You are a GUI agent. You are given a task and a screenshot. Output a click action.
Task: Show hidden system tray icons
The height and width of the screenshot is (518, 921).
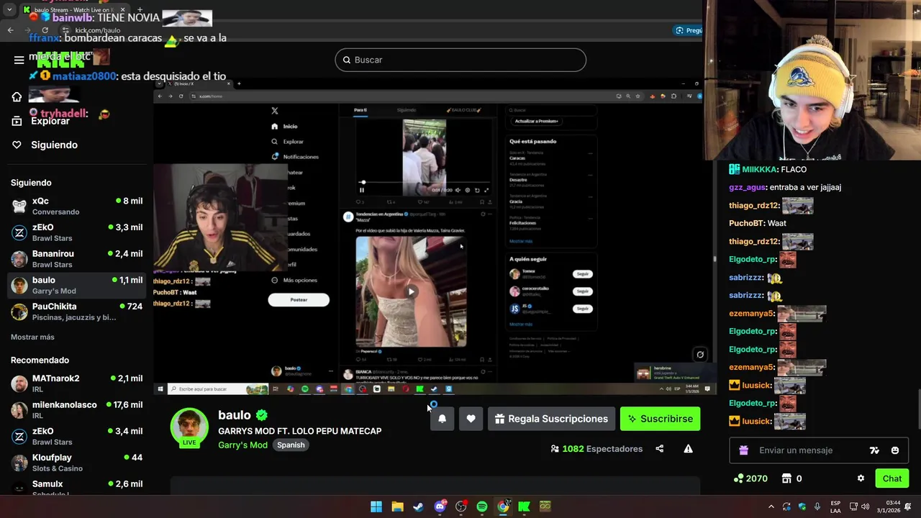(x=771, y=506)
